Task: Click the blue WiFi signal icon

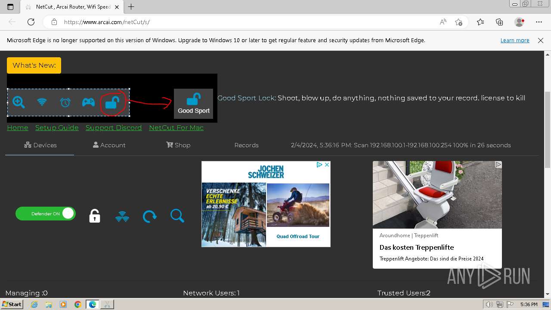Action: tap(122, 216)
